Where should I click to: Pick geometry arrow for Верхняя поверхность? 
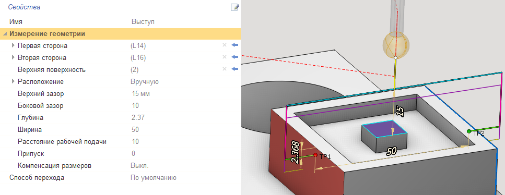[235, 69]
